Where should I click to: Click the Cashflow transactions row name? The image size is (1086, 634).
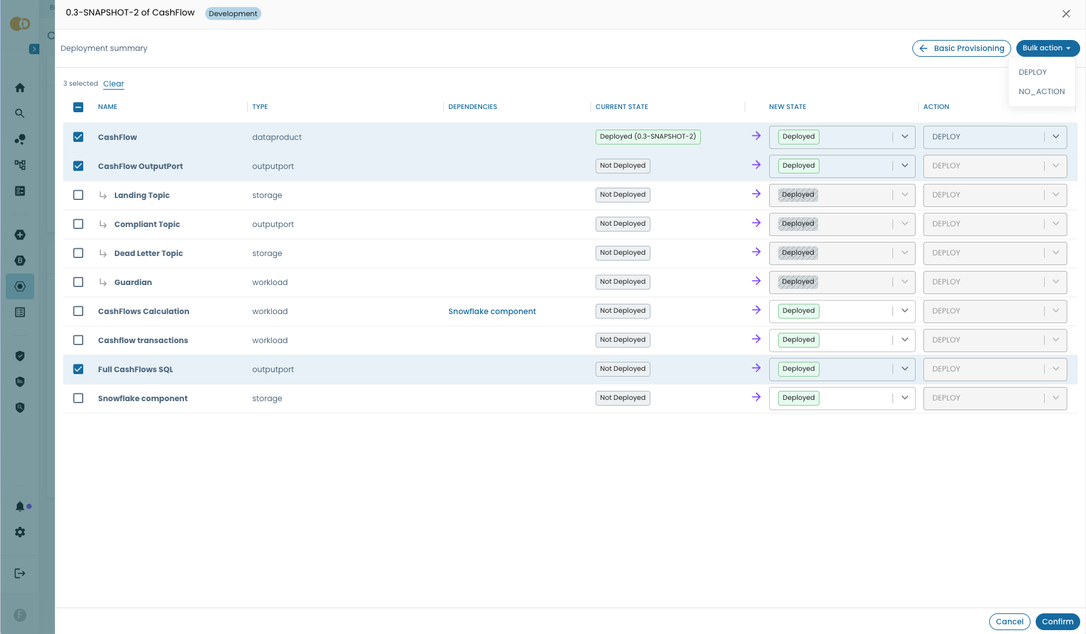coord(143,341)
